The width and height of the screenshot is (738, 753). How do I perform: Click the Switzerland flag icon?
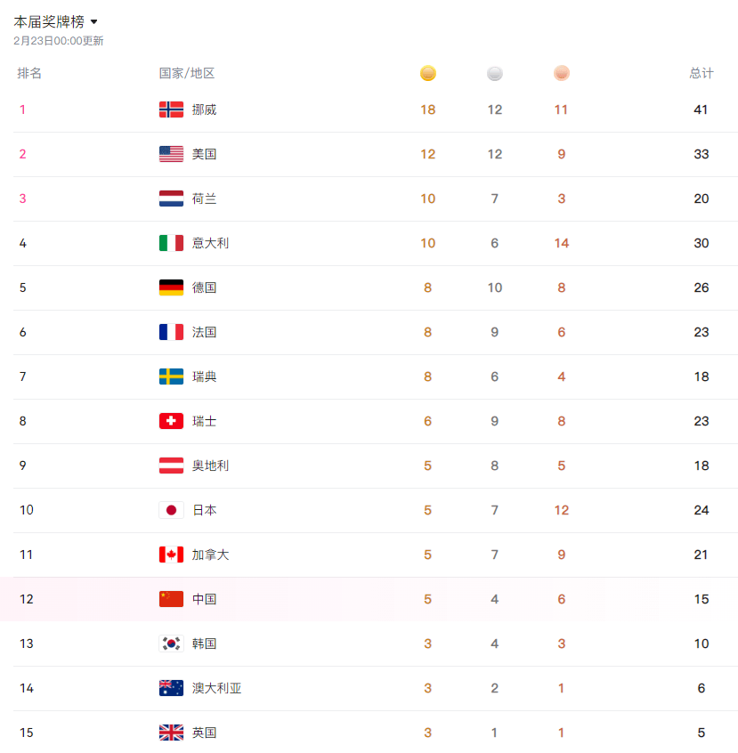pyautogui.click(x=171, y=421)
